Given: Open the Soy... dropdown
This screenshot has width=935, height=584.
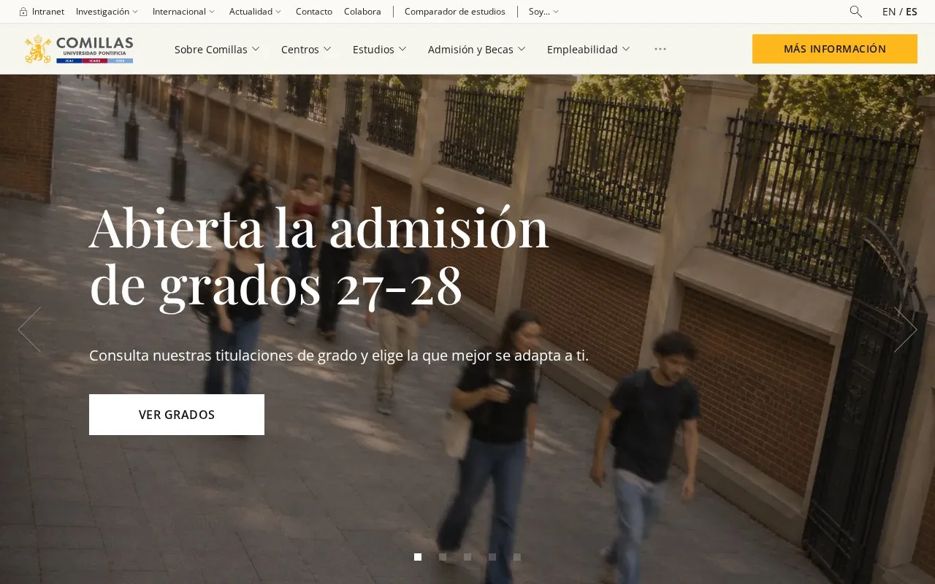Looking at the screenshot, I should pyautogui.click(x=543, y=12).
